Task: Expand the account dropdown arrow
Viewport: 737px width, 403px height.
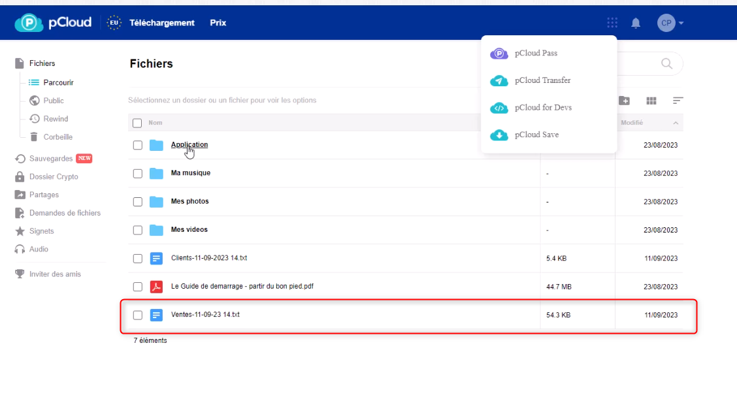Action: click(681, 23)
